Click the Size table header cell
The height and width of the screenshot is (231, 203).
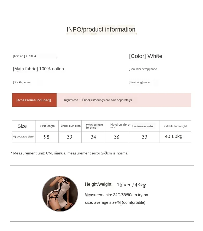(x=24, y=126)
